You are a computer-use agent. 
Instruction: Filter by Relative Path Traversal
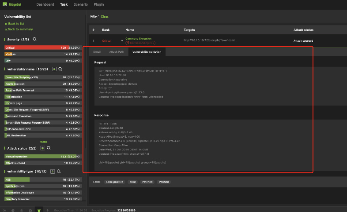tap(43, 90)
